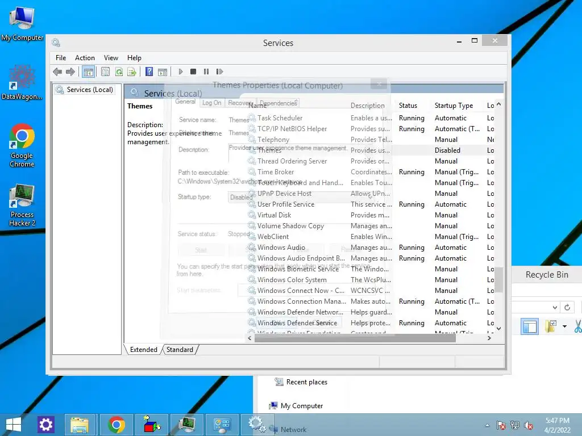Image resolution: width=582 pixels, height=436 pixels.
Task: Select the Windows Color System service
Action: (371, 279)
